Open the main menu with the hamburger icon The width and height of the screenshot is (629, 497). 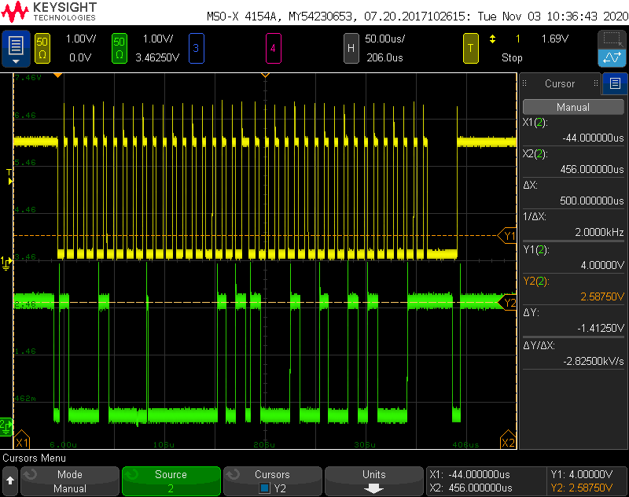coord(16,47)
